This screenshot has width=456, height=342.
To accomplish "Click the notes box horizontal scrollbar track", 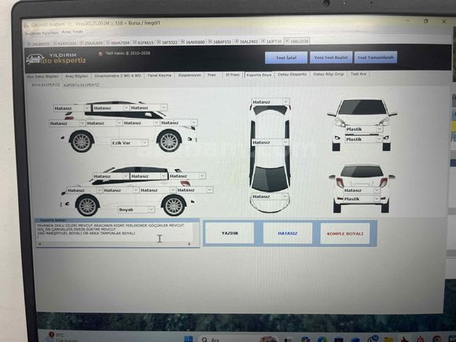I will (x=115, y=244).
